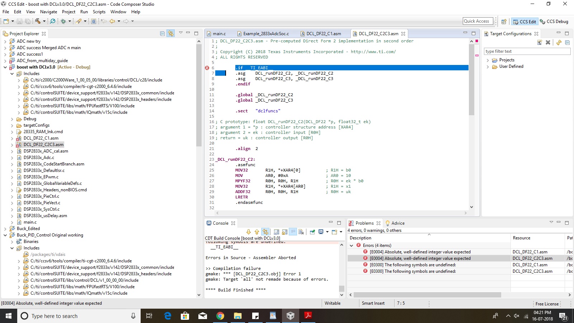Click the Build hammer icon in toolbar
Image resolution: width=574 pixels, height=323 pixels.
(38, 21)
